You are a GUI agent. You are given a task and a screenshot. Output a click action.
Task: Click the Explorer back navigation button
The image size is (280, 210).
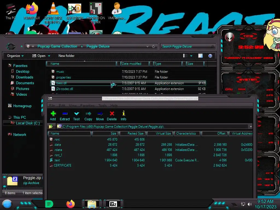point(11,46)
